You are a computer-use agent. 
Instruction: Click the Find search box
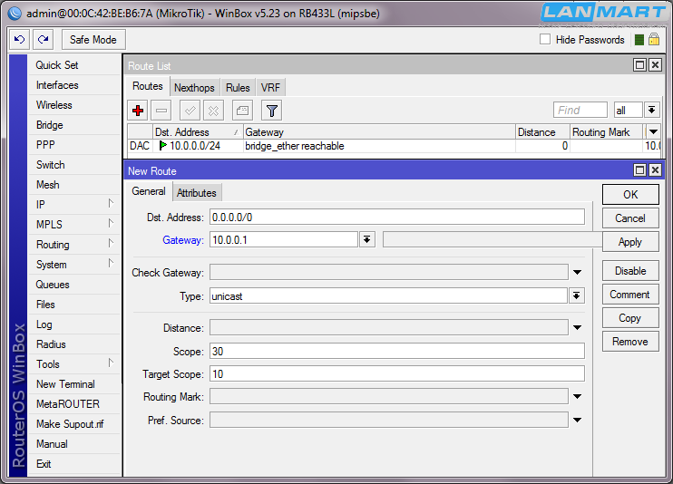580,110
